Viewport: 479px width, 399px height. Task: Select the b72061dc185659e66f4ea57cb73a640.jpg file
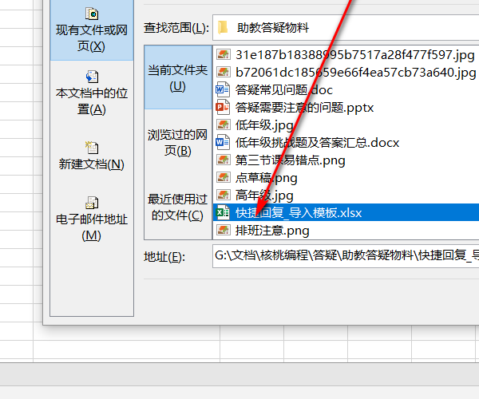tap(346, 73)
